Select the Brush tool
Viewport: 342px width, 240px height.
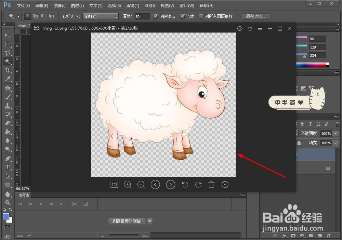coord(8,97)
